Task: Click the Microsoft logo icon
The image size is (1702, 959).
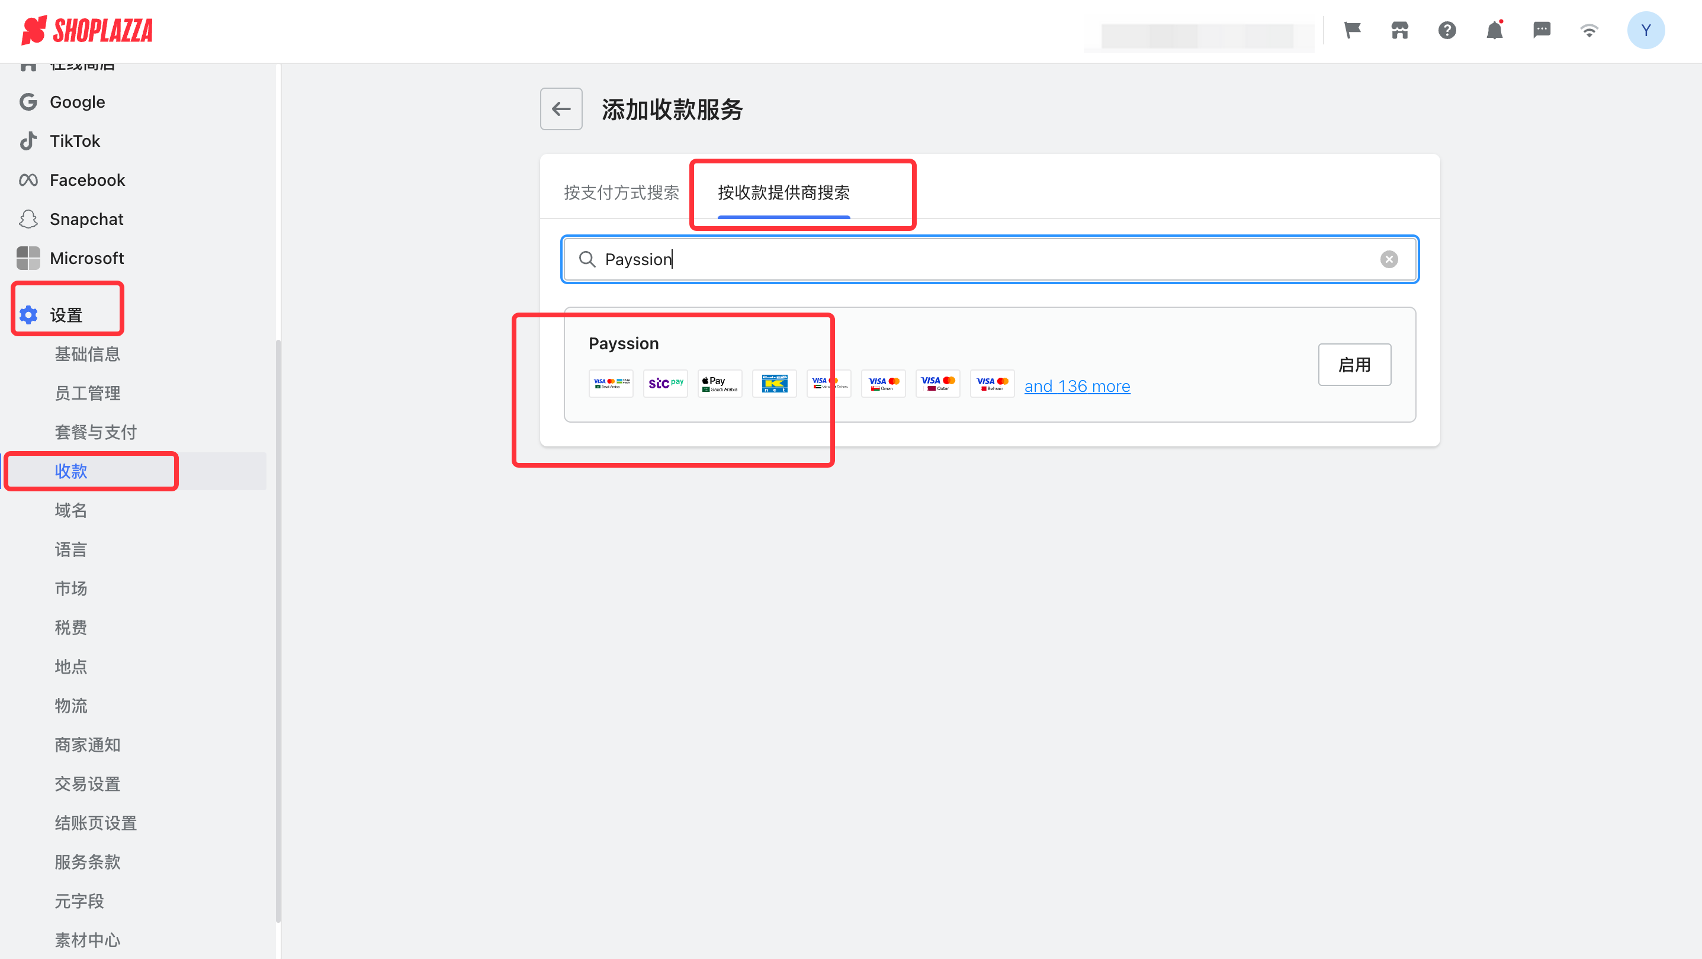Action: 28,258
